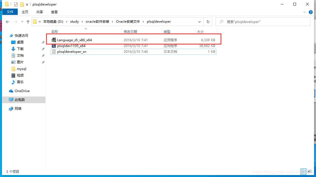Click the properties icon in title bar
Screen dimensions: 316x177
pos(16,4)
